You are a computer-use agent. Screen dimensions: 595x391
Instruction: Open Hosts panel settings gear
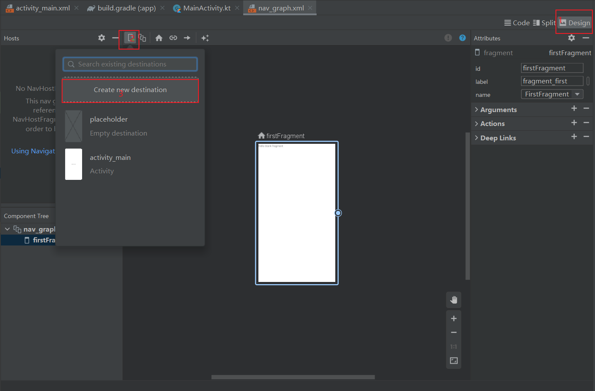[102, 38]
